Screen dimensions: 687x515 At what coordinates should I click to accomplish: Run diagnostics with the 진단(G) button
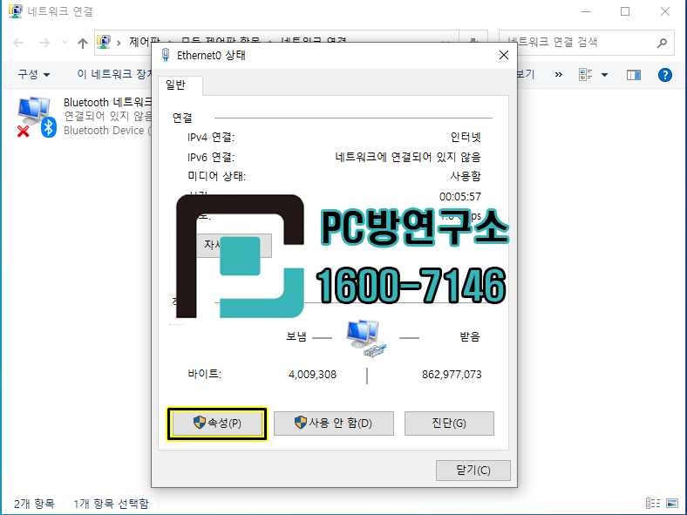coord(449,423)
